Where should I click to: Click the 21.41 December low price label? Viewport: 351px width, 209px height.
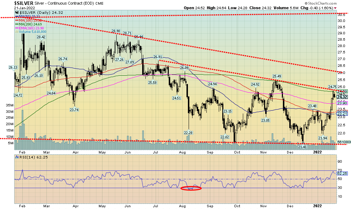(302, 147)
